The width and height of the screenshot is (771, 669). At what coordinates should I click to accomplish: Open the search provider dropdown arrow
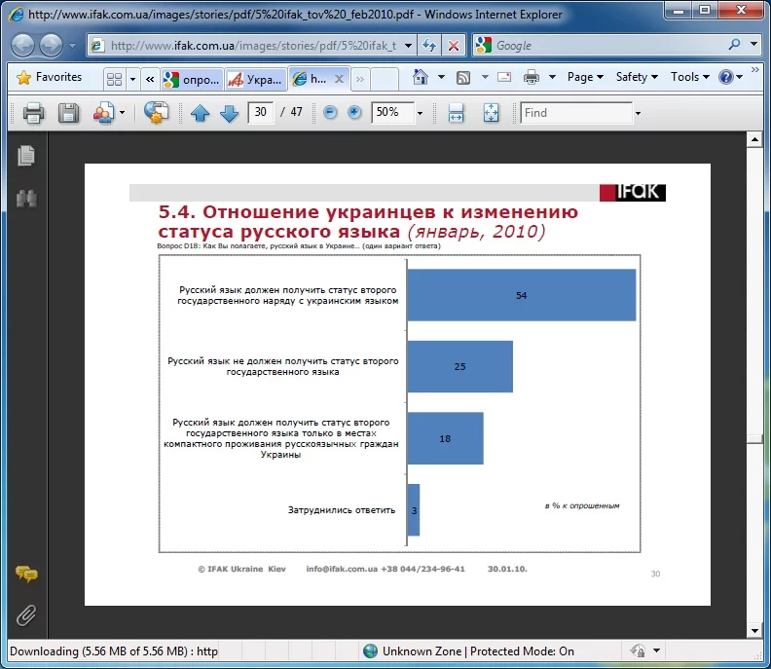753,45
